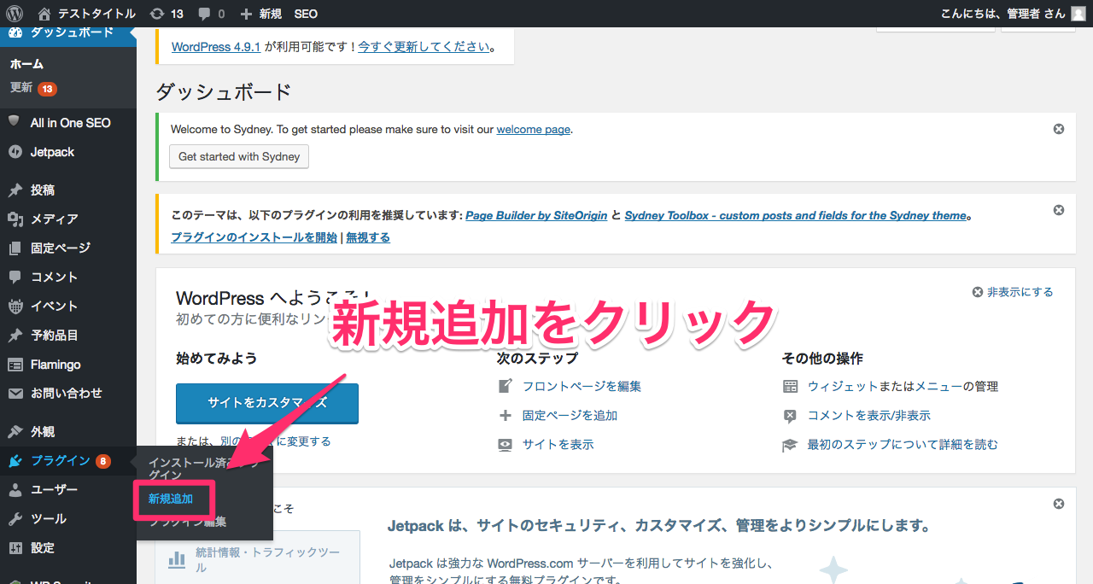
Task: Click 最初のステップについて詳細を読む link
Action: tap(903, 444)
